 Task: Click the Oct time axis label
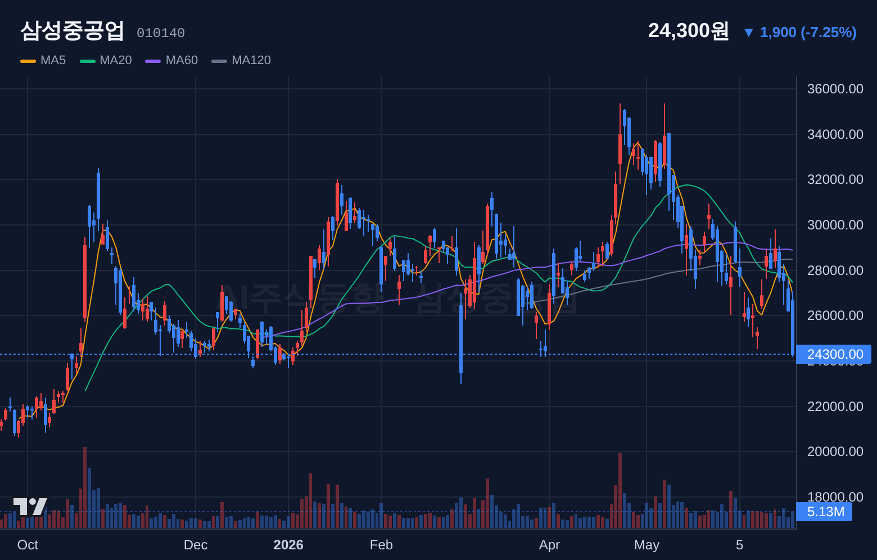coord(28,545)
